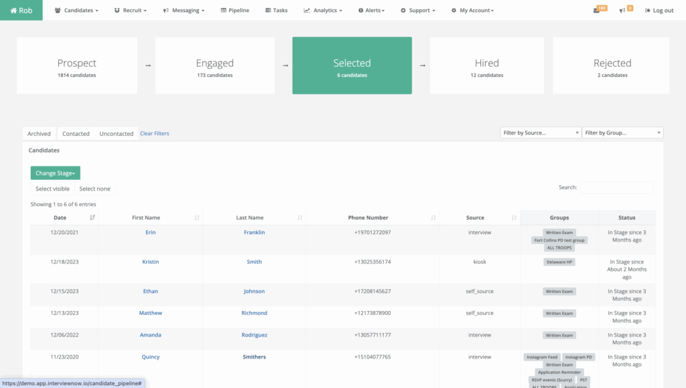Select the Hired pipeline stage card
686x388 pixels.
pyautogui.click(x=486, y=66)
